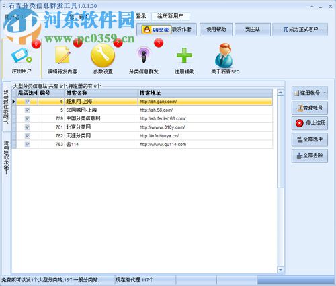Open the 注册帐号 dropdown button
The image size is (336, 286).
point(310,93)
